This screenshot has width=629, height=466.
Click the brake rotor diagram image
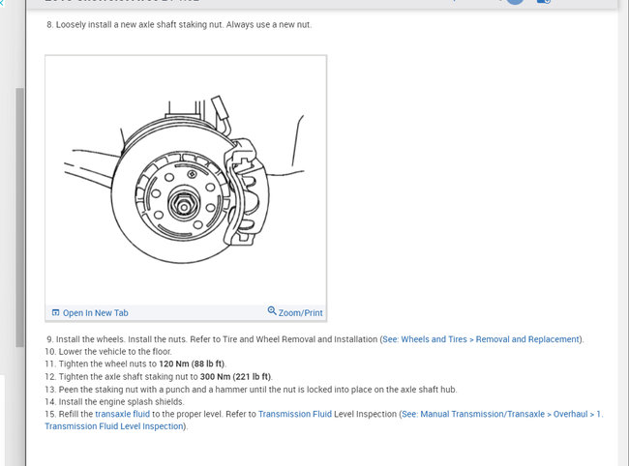(x=186, y=181)
